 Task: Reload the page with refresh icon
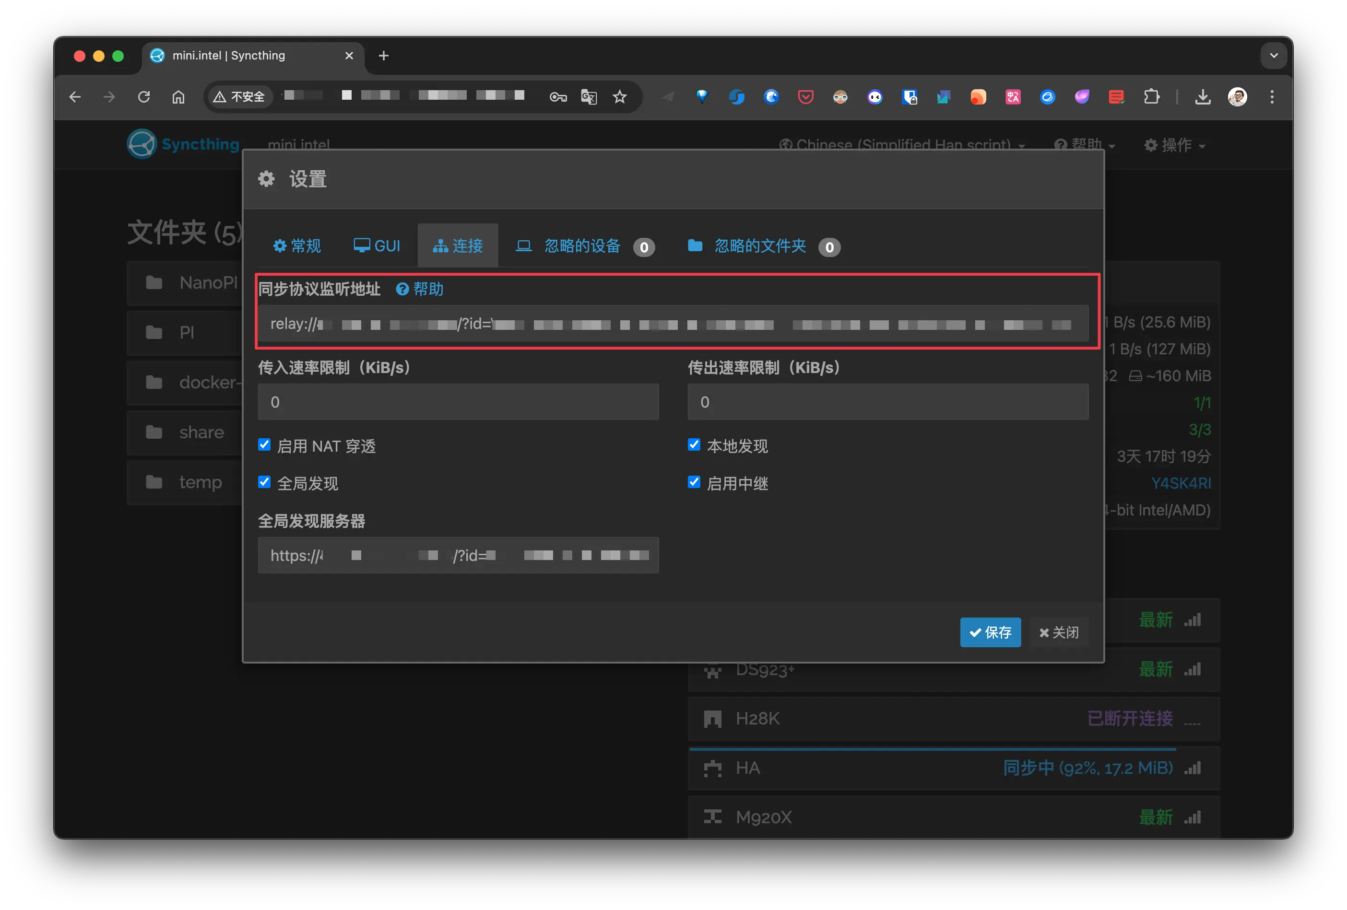144,97
